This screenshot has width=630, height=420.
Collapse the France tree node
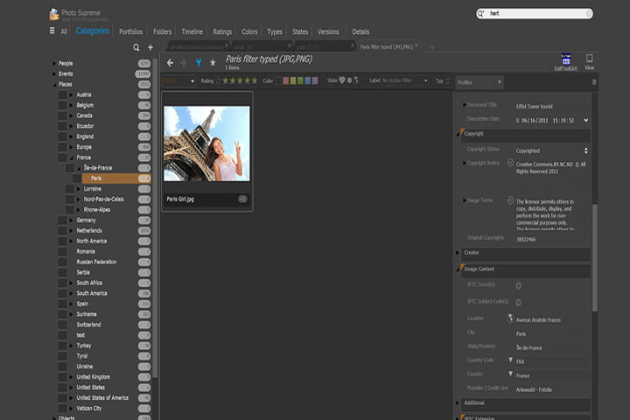pos(71,158)
